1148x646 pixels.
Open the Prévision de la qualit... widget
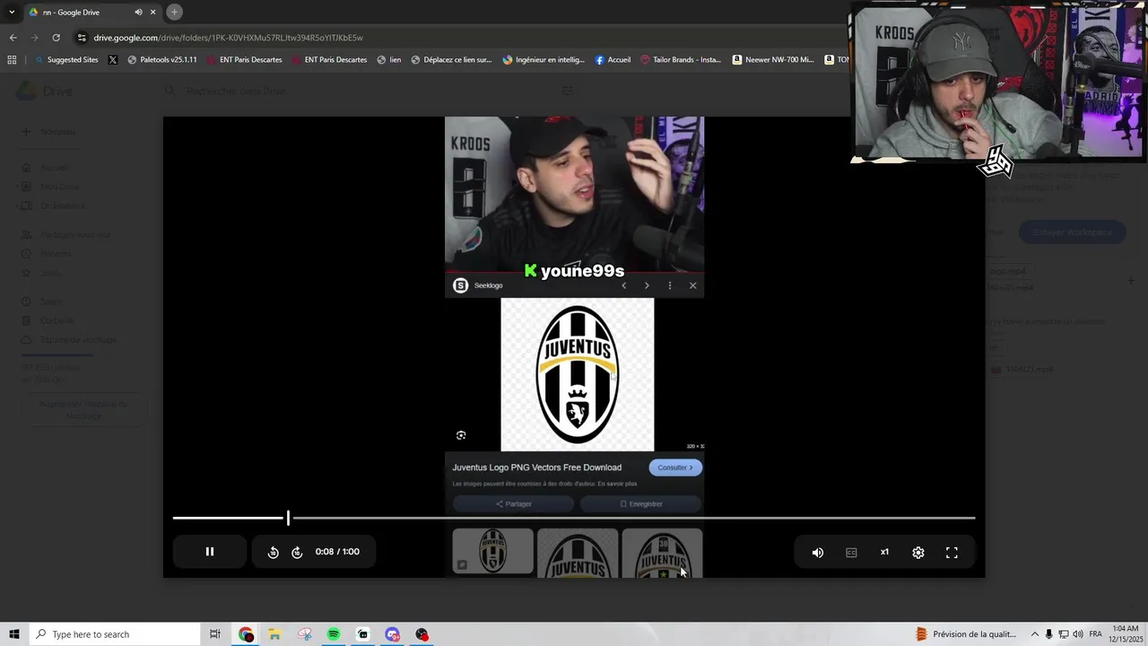966,634
